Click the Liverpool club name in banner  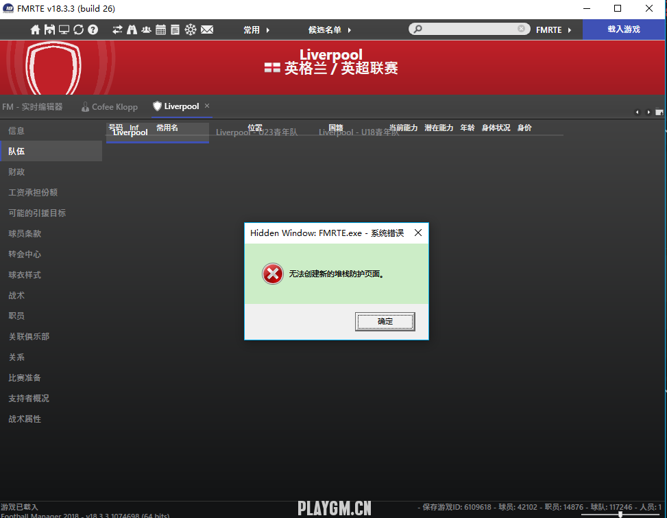[x=331, y=54]
